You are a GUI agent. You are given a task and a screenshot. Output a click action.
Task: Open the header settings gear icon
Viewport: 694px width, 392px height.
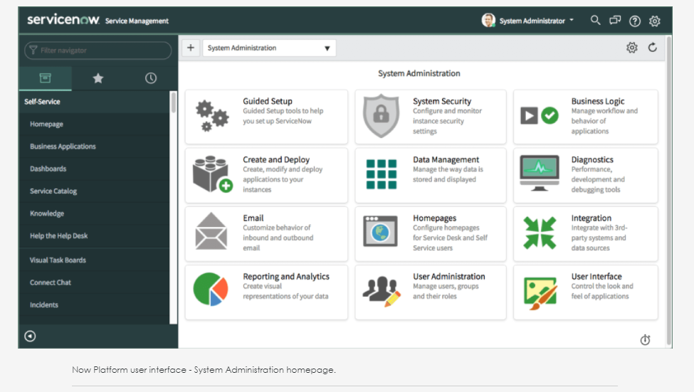tap(655, 21)
